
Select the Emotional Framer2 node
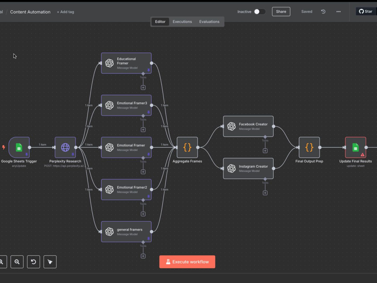pyautogui.click(x=126, y=189)
